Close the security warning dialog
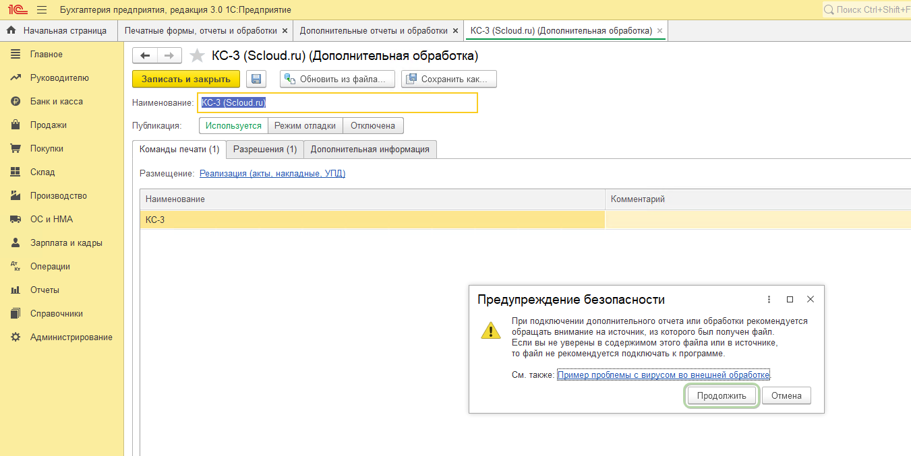 click(811, 299)
